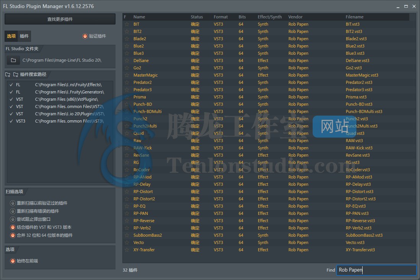Click the FL Studio 20 folder path
The height and width of the screenshot is (280, 420).
pos(62,61)
